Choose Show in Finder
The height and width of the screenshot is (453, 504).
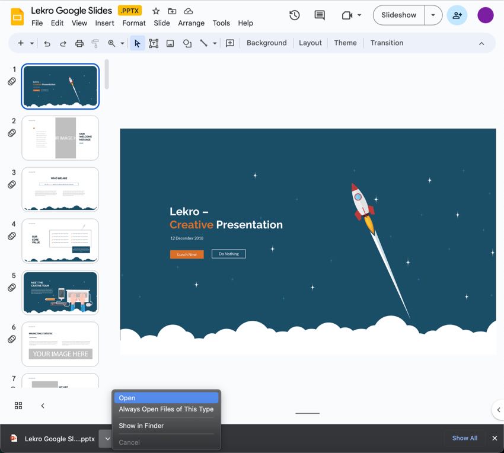click(x=166, y=426)
